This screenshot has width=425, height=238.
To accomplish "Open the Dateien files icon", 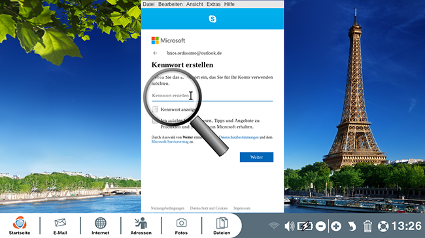I will pyautogui.click(x=222, y=226).
